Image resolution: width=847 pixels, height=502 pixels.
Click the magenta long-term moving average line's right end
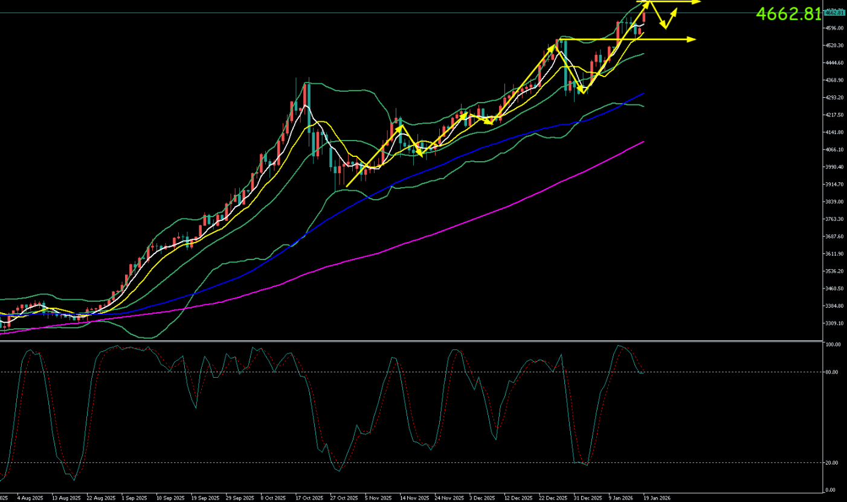point(642,142)
